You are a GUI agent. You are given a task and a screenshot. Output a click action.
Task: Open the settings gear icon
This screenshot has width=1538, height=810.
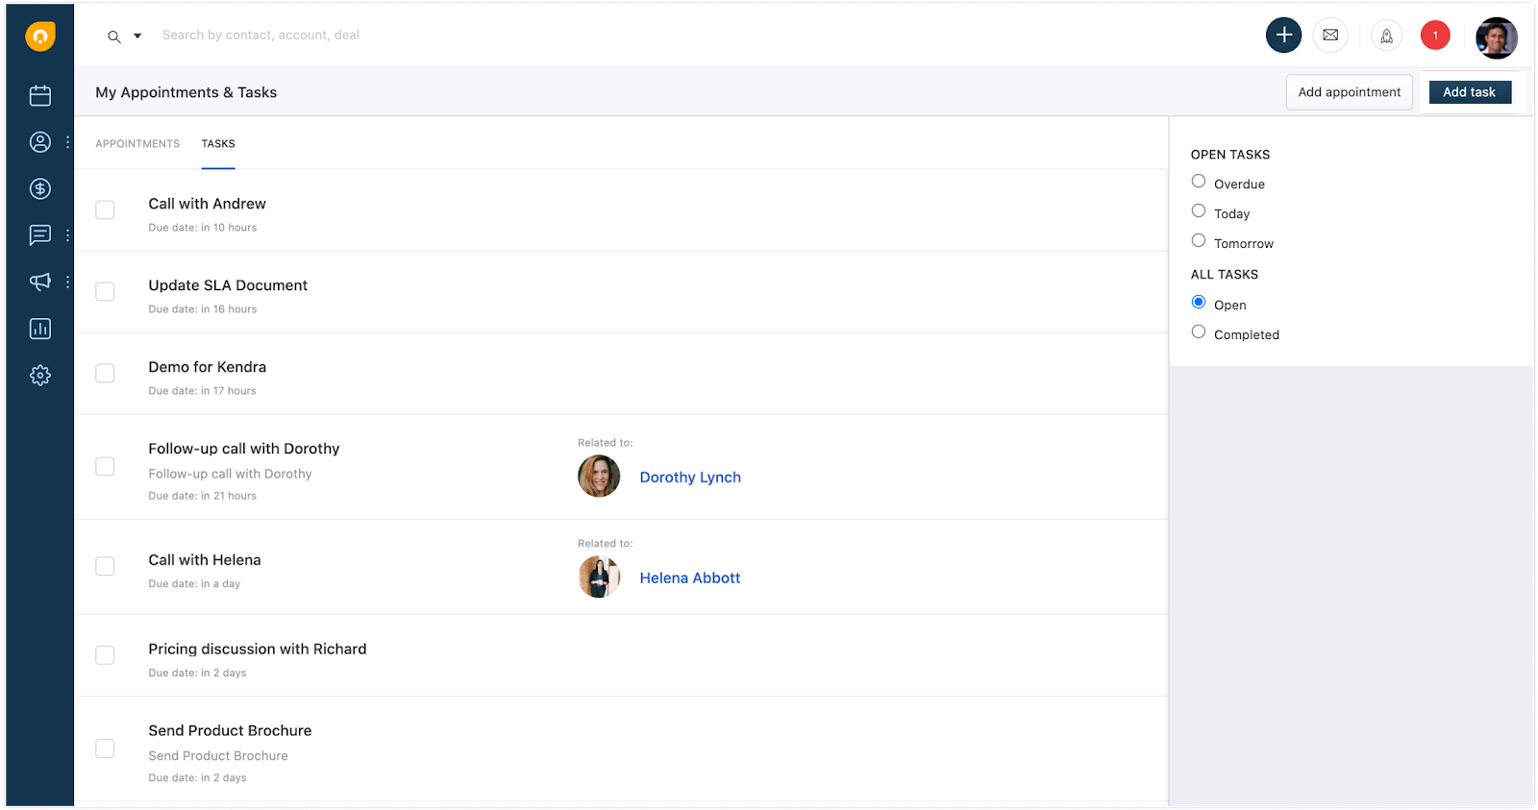[x=39, y=376]
